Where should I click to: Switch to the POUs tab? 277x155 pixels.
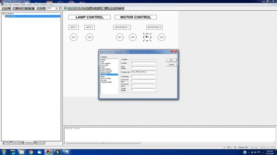pyautogui.click(x=6, y=143)
